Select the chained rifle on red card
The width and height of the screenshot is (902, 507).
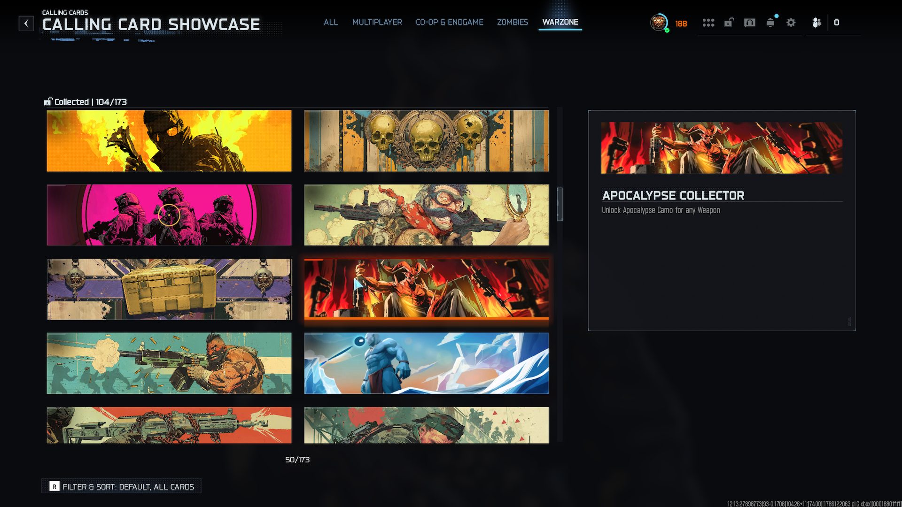pos(169,425)
